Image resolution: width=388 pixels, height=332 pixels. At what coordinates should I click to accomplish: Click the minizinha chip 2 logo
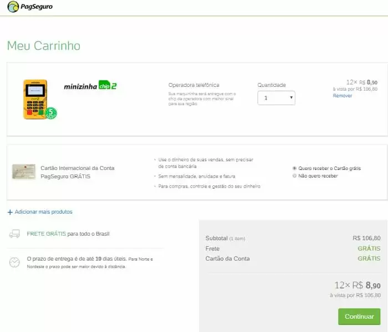(x=90, y=85)
